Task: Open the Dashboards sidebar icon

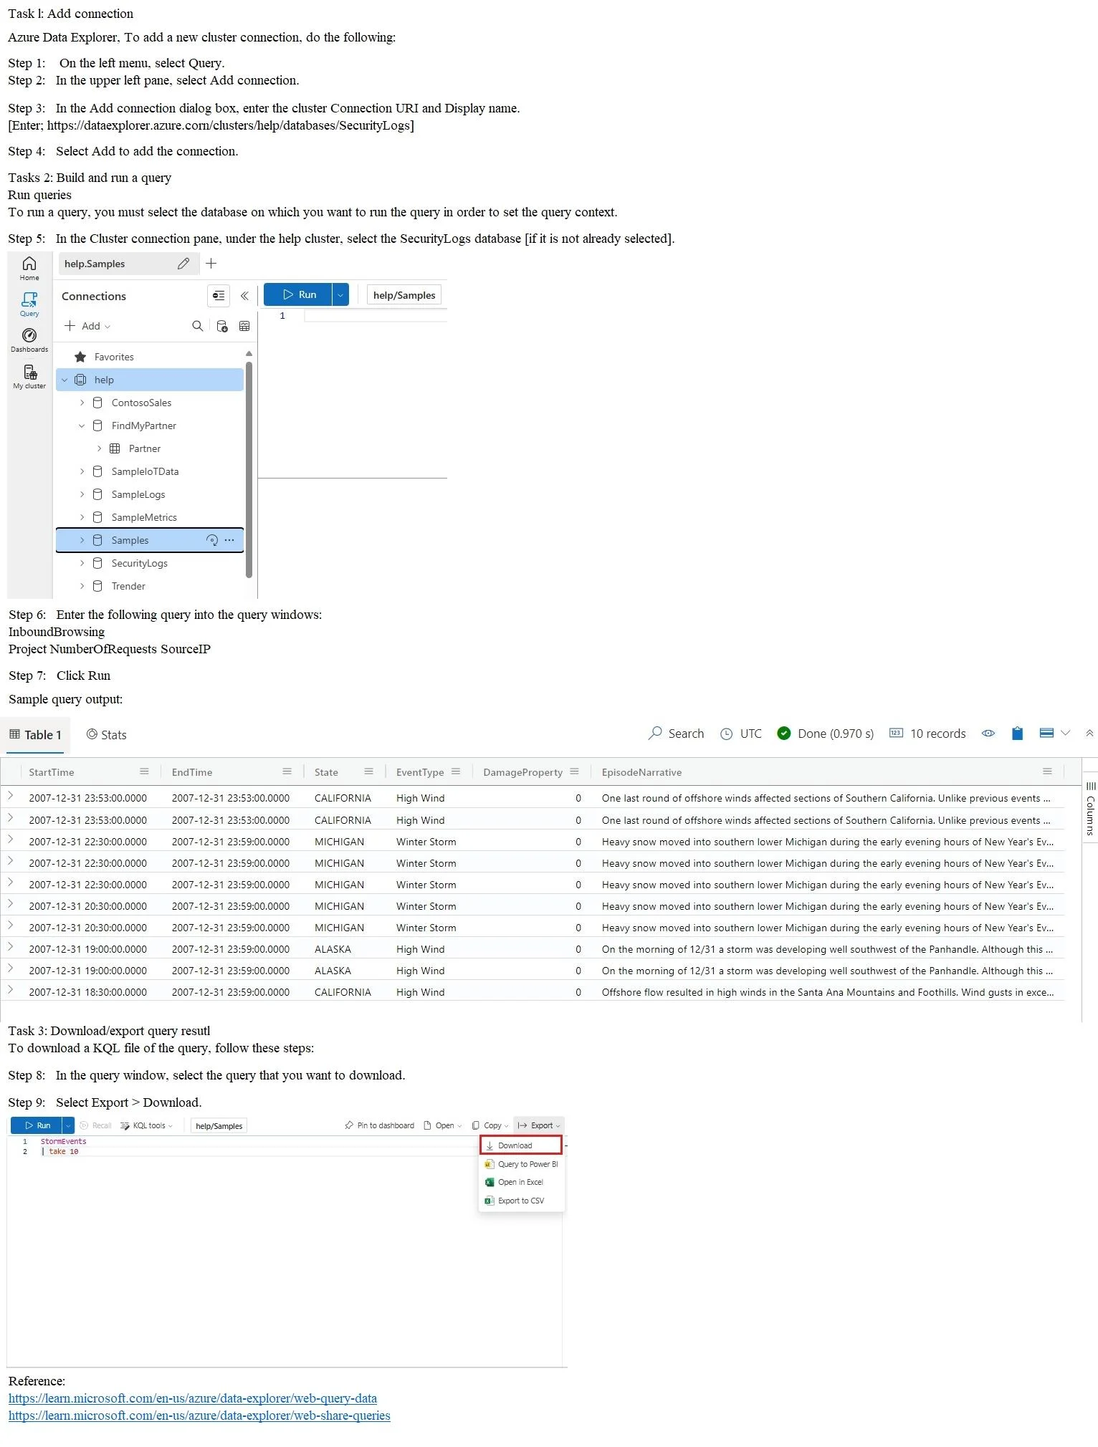Action: tap(29, 340)
